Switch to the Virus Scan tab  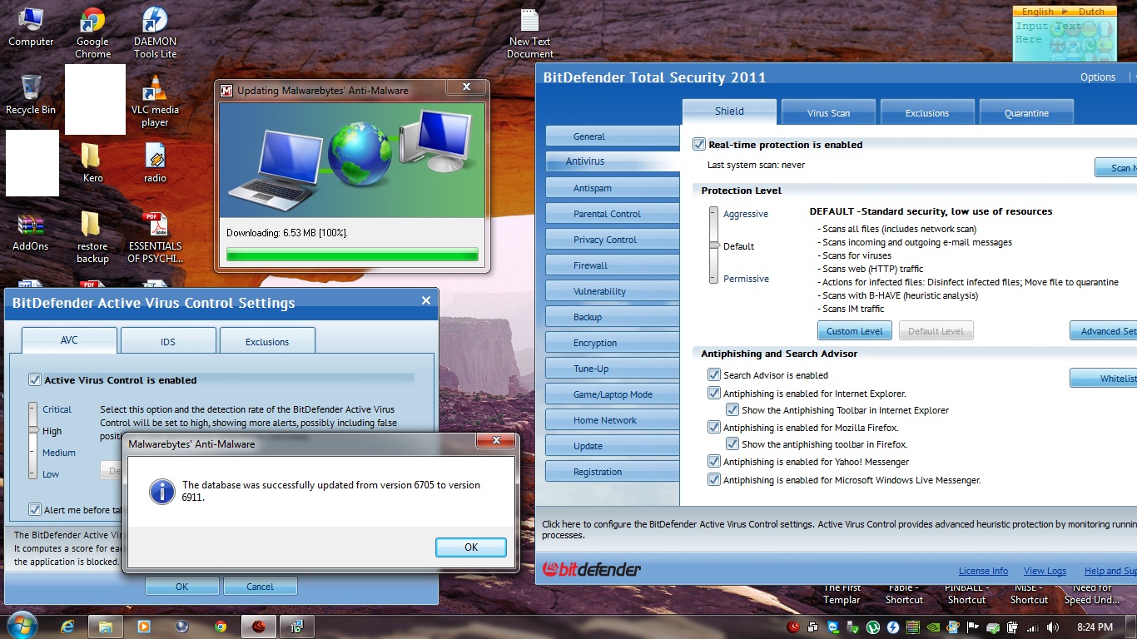click(x=828, y=113)
